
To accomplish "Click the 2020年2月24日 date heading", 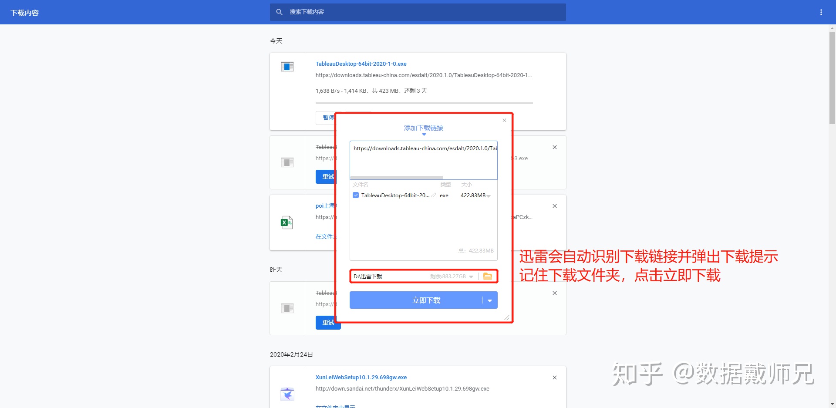I will [291, 354].
